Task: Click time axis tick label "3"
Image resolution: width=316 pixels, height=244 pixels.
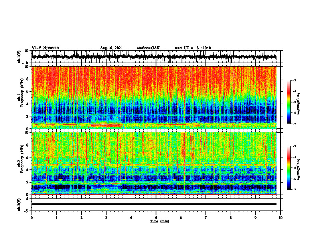Action: pos(106,218)
